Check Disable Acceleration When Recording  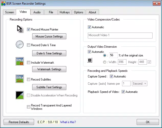pos(28,95)
